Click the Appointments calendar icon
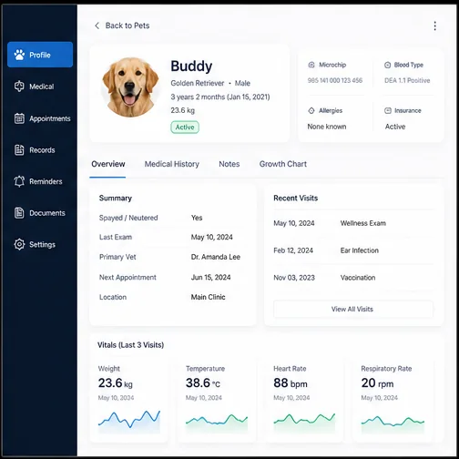Viewport: 459px width, 459px height. coord(19,118)
